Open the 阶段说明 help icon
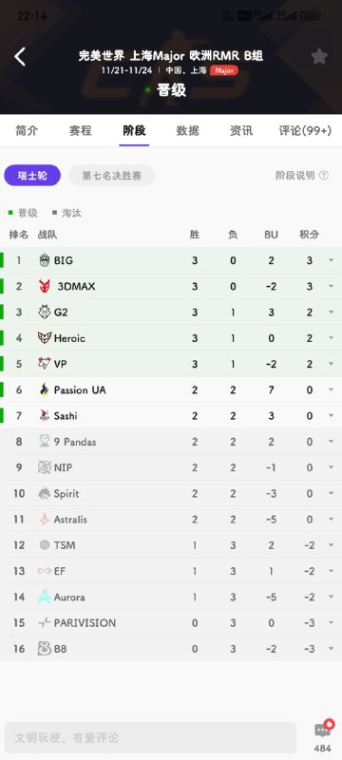 (x=324, y=176)
